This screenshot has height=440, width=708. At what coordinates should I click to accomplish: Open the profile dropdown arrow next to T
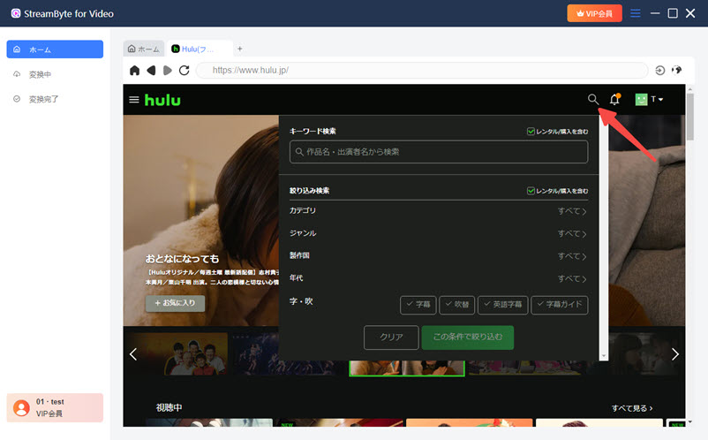pyautogui.click(x=661, y=99)
